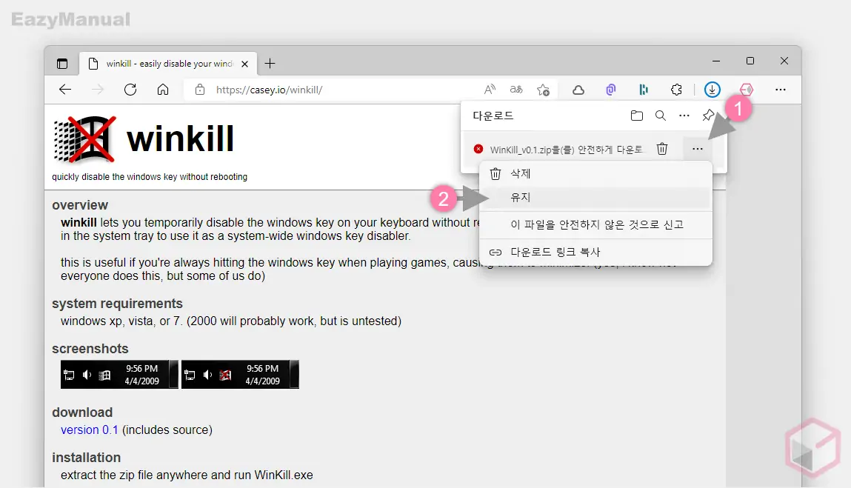Open more options for WinKill_v0.1.zip download
This screenshot has height=488, width=851.
pos(697,149)
